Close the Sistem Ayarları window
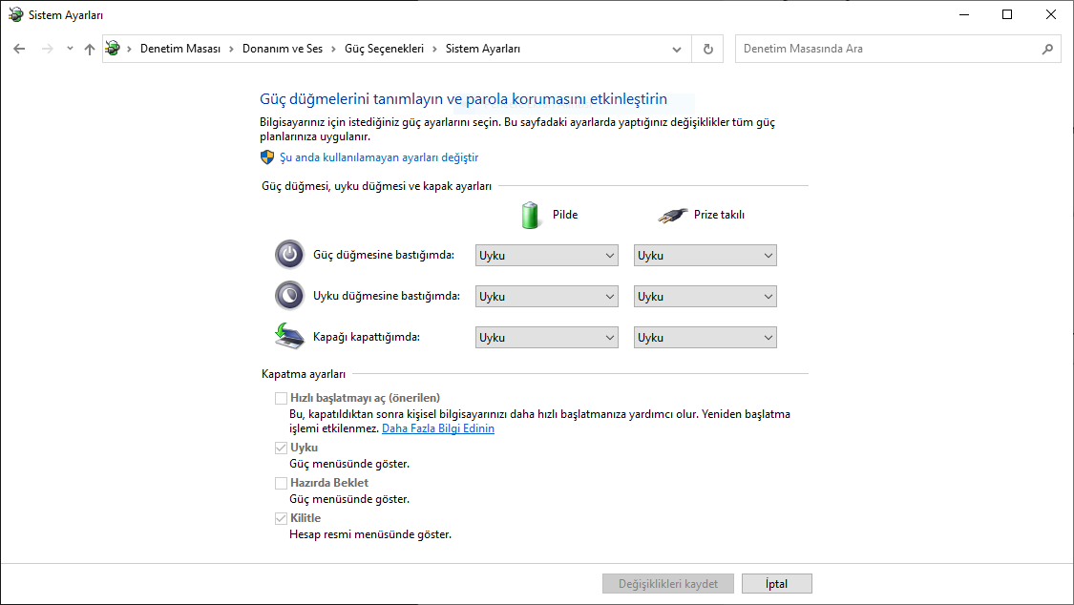The image size is (1074, 605). (1051, 14)
